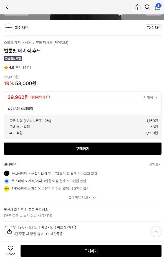Viewport: 164px width, 259px height.
Task: Click 전체보기 for payment benefits
Action: (155, 164)
